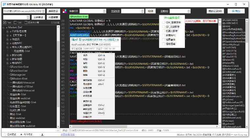The width and height of the screenshot is (250, 138).
Task: Click the scroll-down arrow of file tree
Action: 58,126
